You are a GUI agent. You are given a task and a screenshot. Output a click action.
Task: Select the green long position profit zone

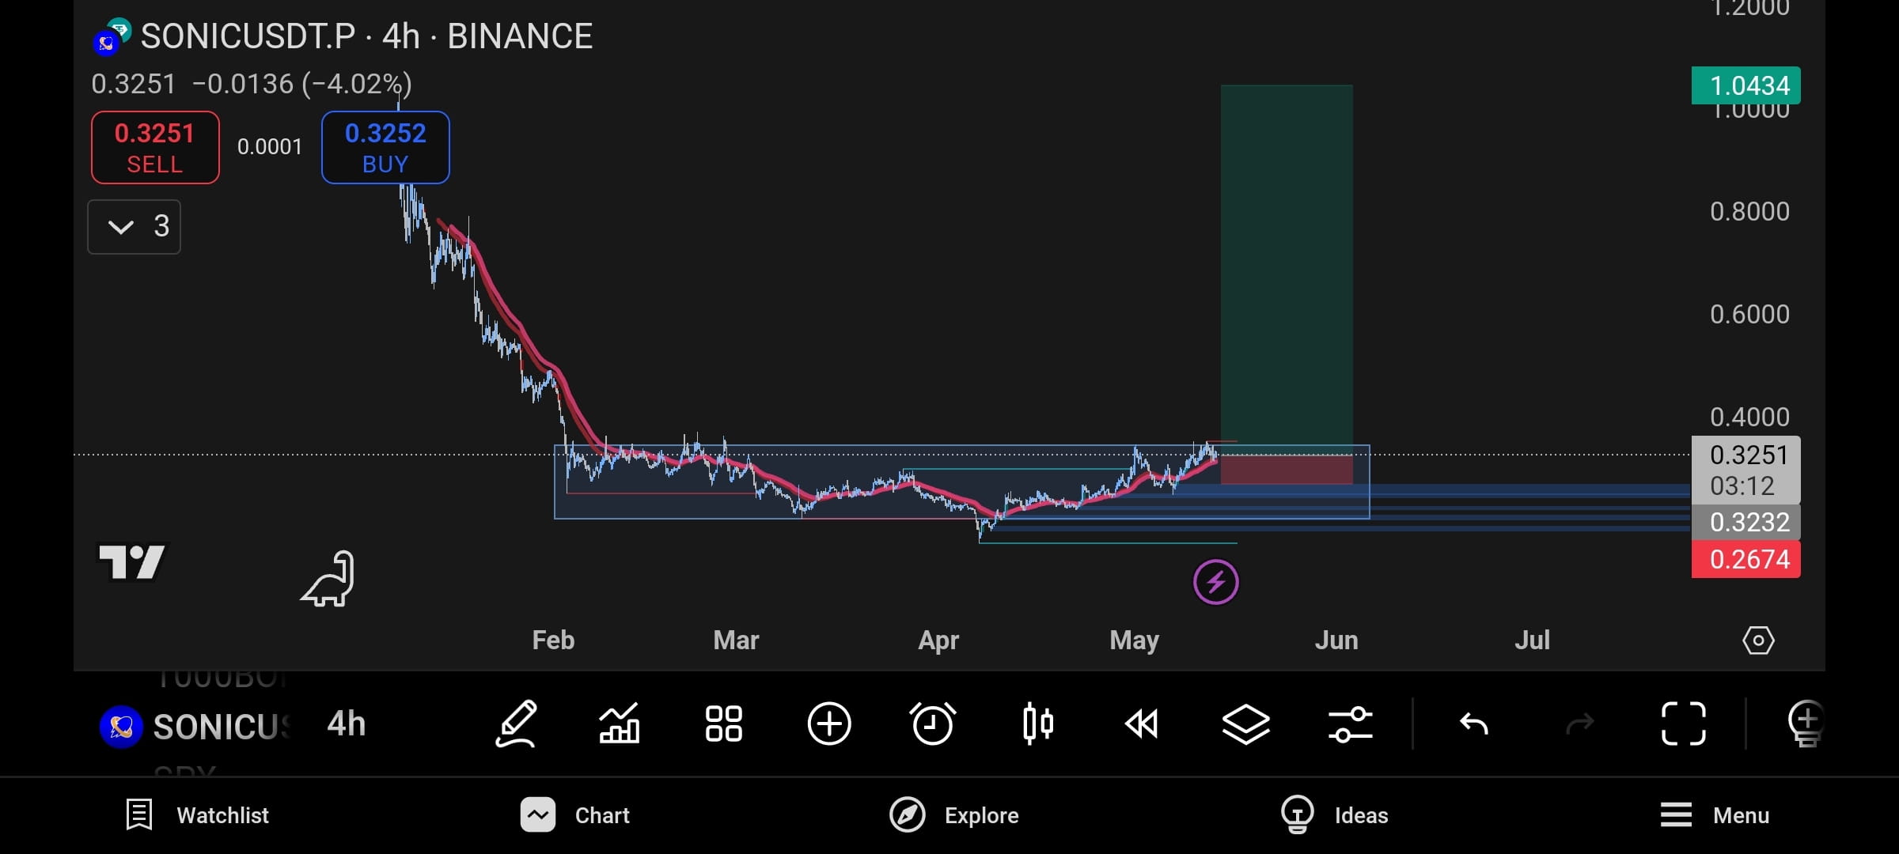click(x=1287, y=269)
